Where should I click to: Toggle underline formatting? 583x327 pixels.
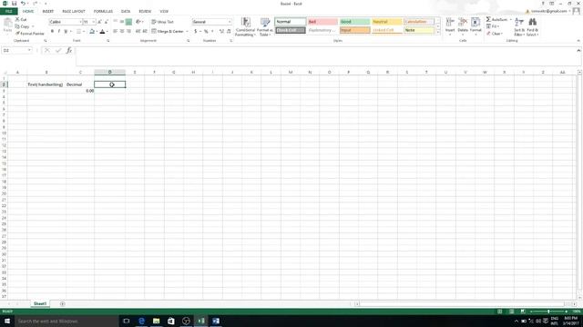coord(66,32)
